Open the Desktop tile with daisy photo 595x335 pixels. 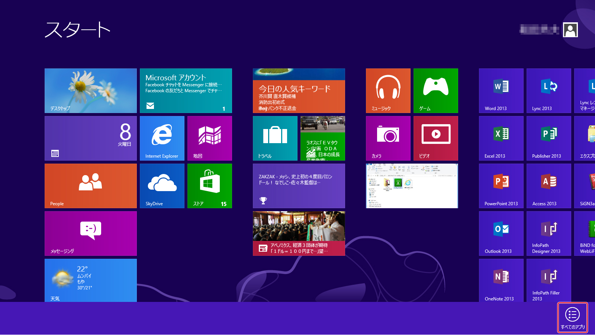pos(91,91)
